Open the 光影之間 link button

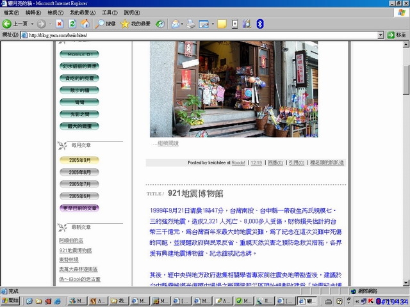click(79, 114)
